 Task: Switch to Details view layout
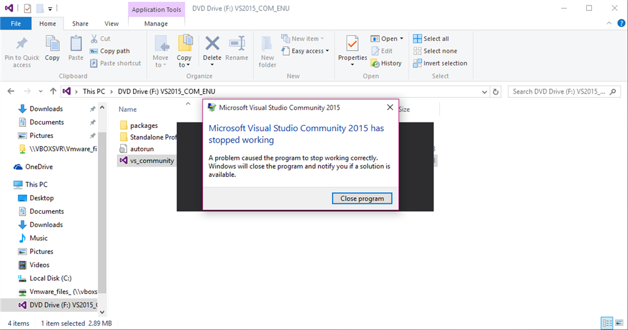click(607, 323)
